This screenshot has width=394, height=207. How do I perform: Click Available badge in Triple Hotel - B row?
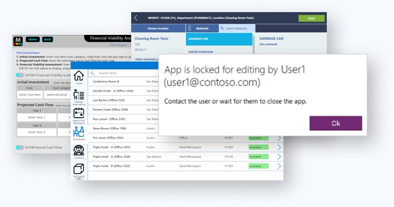[x=258, y=166]
